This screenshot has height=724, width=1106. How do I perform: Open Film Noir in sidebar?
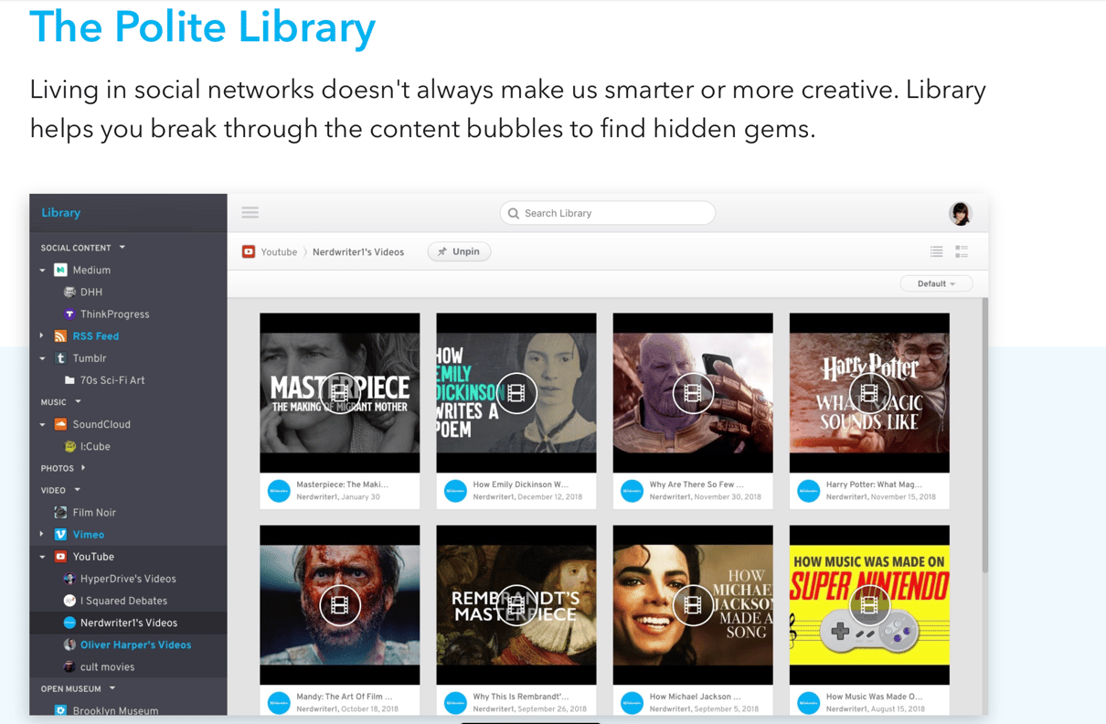pos(94,512)
